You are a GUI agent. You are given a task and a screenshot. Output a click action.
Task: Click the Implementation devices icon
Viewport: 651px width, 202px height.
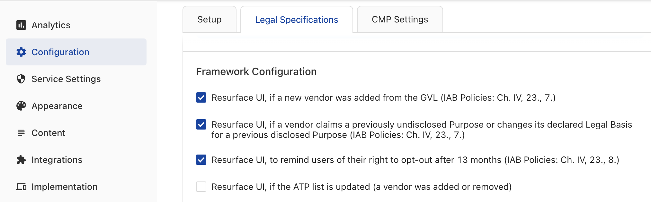click(x=21, y=187)
